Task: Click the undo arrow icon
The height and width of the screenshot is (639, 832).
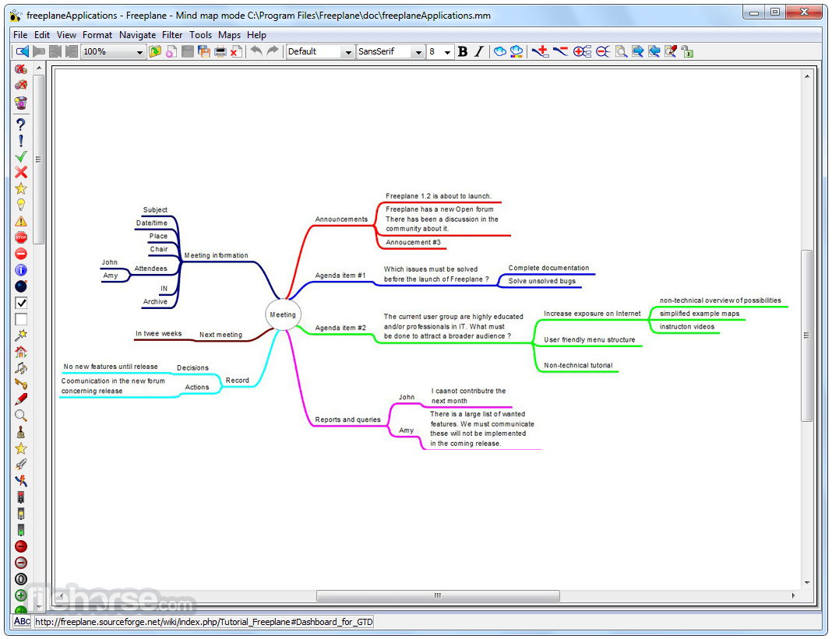Action: pos(256,51)
